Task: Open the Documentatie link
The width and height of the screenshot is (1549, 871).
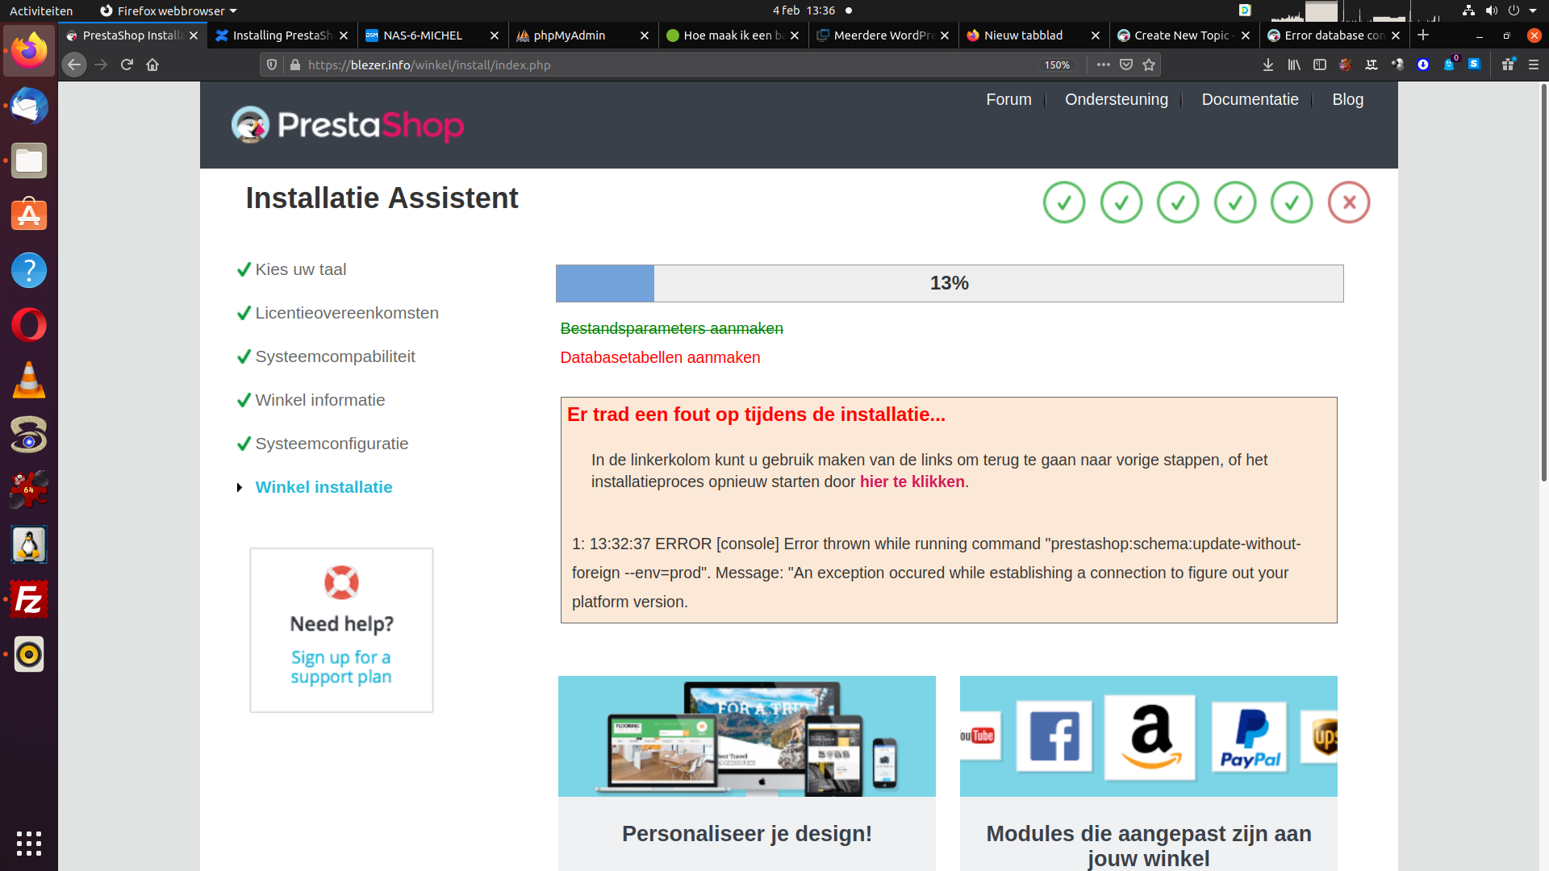Action: pos(1250,99)
